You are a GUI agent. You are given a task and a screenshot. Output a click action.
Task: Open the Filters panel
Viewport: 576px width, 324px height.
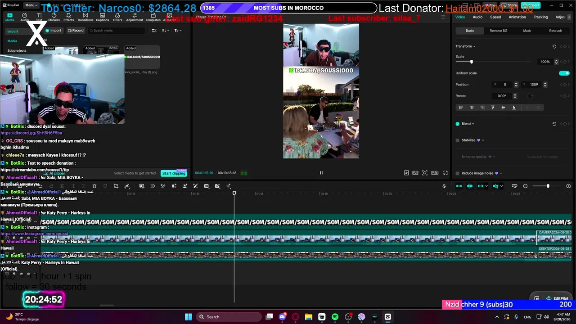117,17
